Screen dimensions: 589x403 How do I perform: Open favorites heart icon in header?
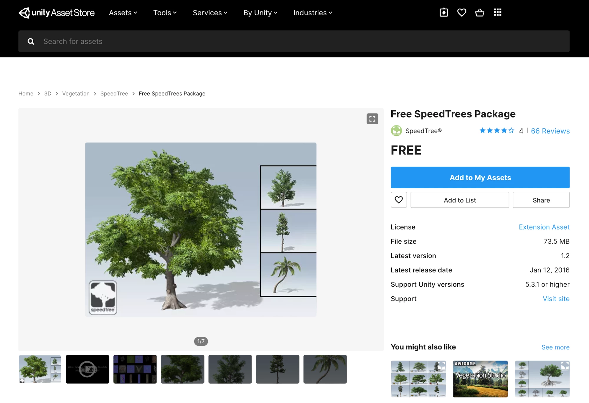[x=462, y=12]
